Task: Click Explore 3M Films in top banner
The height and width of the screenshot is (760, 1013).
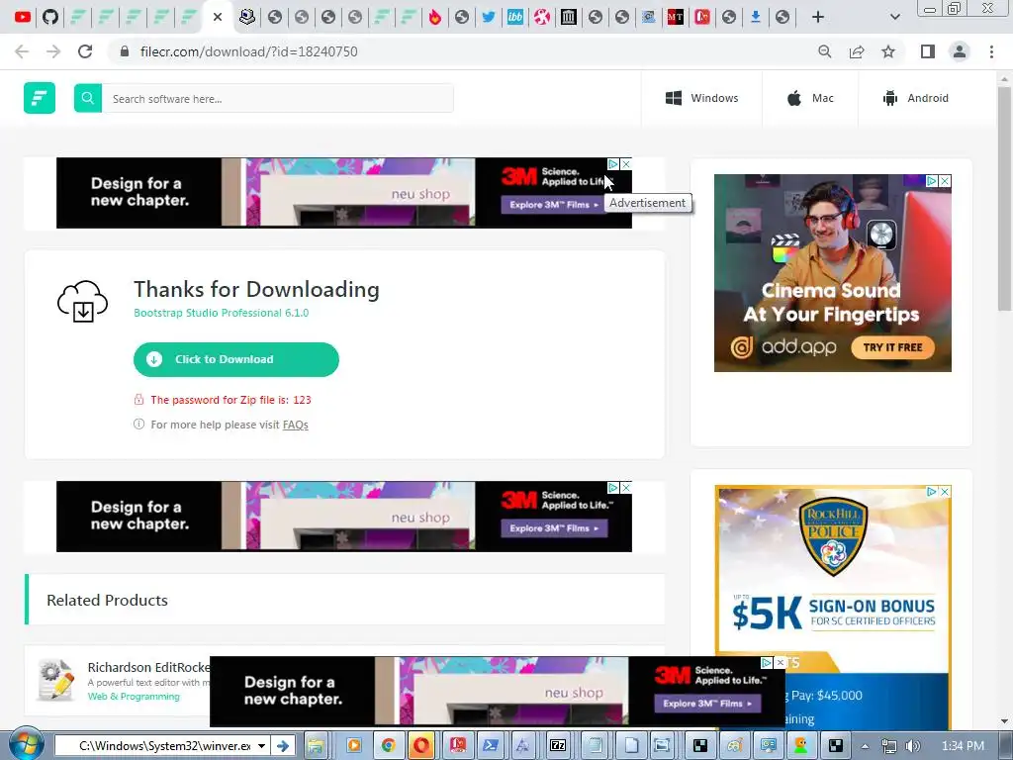Action: click(x=554, y=205)
